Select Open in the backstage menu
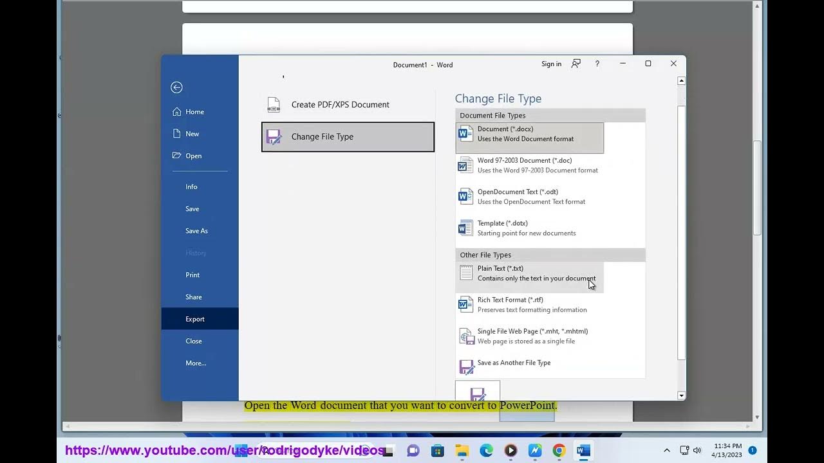Viewport: 824px width, 463px height. pos(200,156)
